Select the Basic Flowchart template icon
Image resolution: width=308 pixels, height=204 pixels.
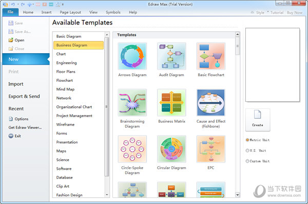point(211,56)
